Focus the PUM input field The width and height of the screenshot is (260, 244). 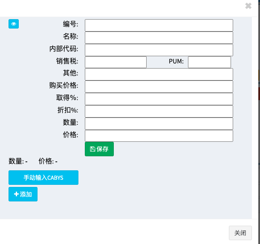[x=209, y=62]
